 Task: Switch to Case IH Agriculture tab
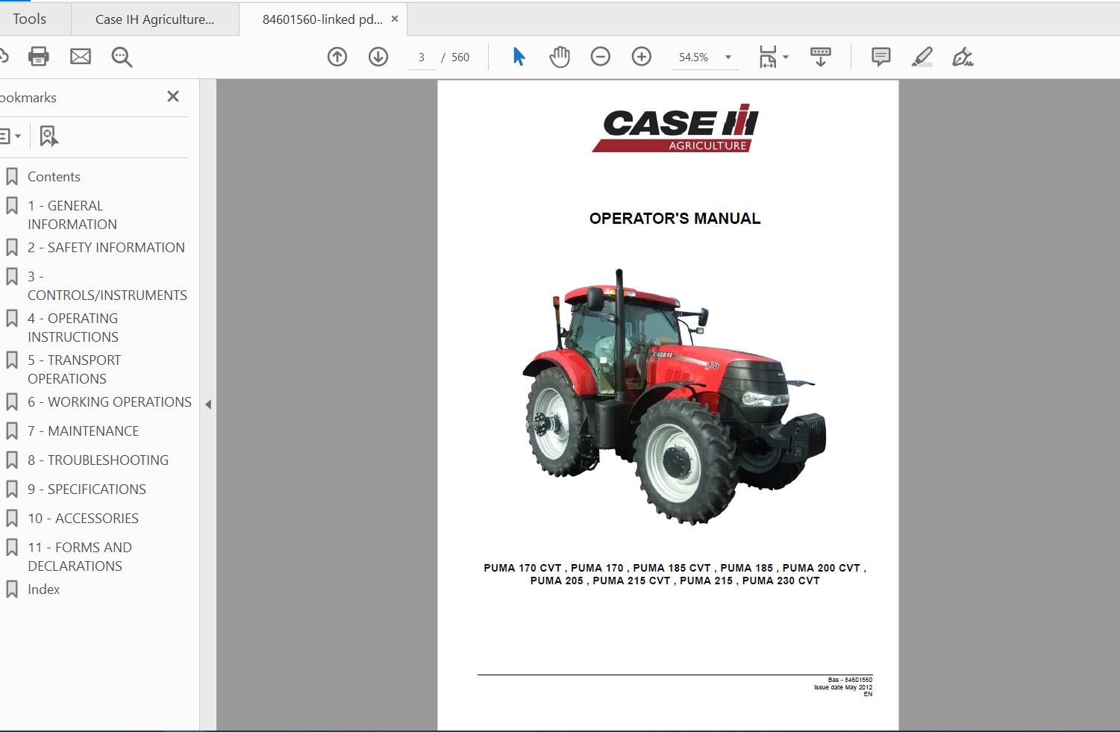[155, 19]
